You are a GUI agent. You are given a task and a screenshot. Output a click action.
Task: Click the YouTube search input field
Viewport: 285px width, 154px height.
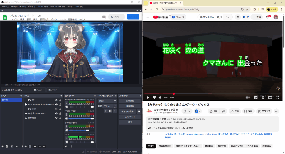click(207, 17)
